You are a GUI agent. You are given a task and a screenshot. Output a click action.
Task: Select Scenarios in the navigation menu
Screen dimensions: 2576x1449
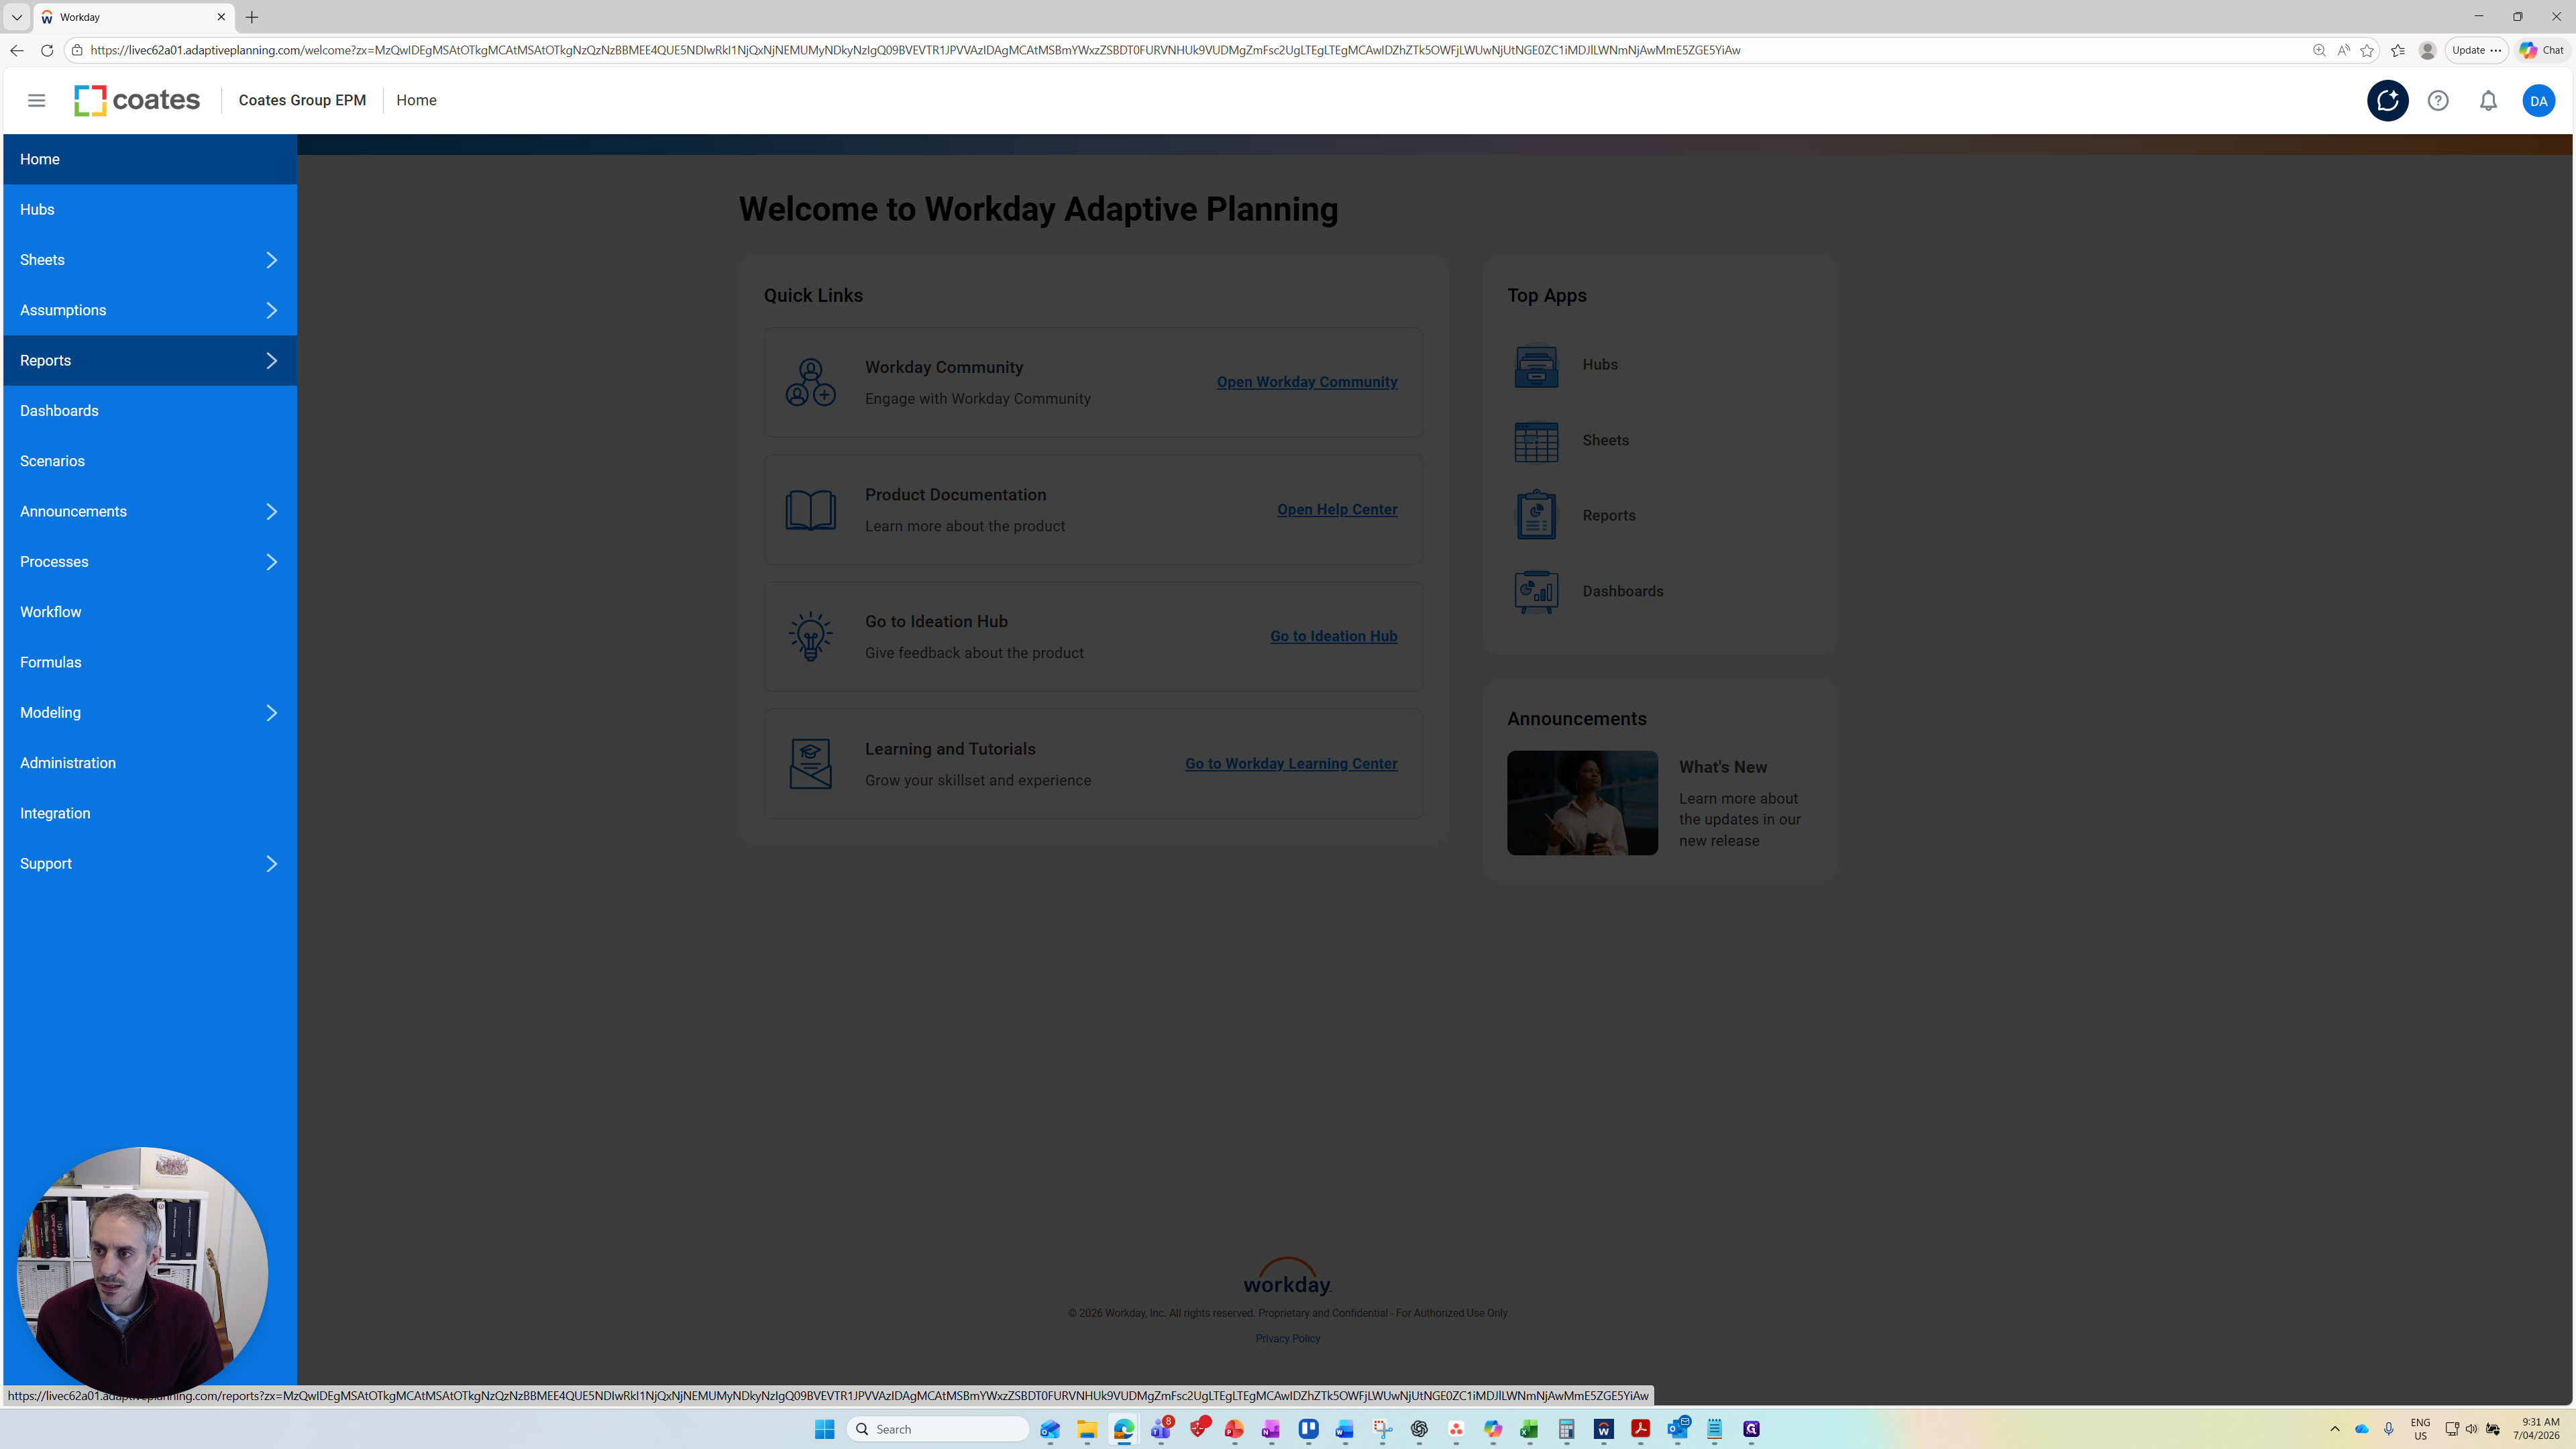pos(52,461)
